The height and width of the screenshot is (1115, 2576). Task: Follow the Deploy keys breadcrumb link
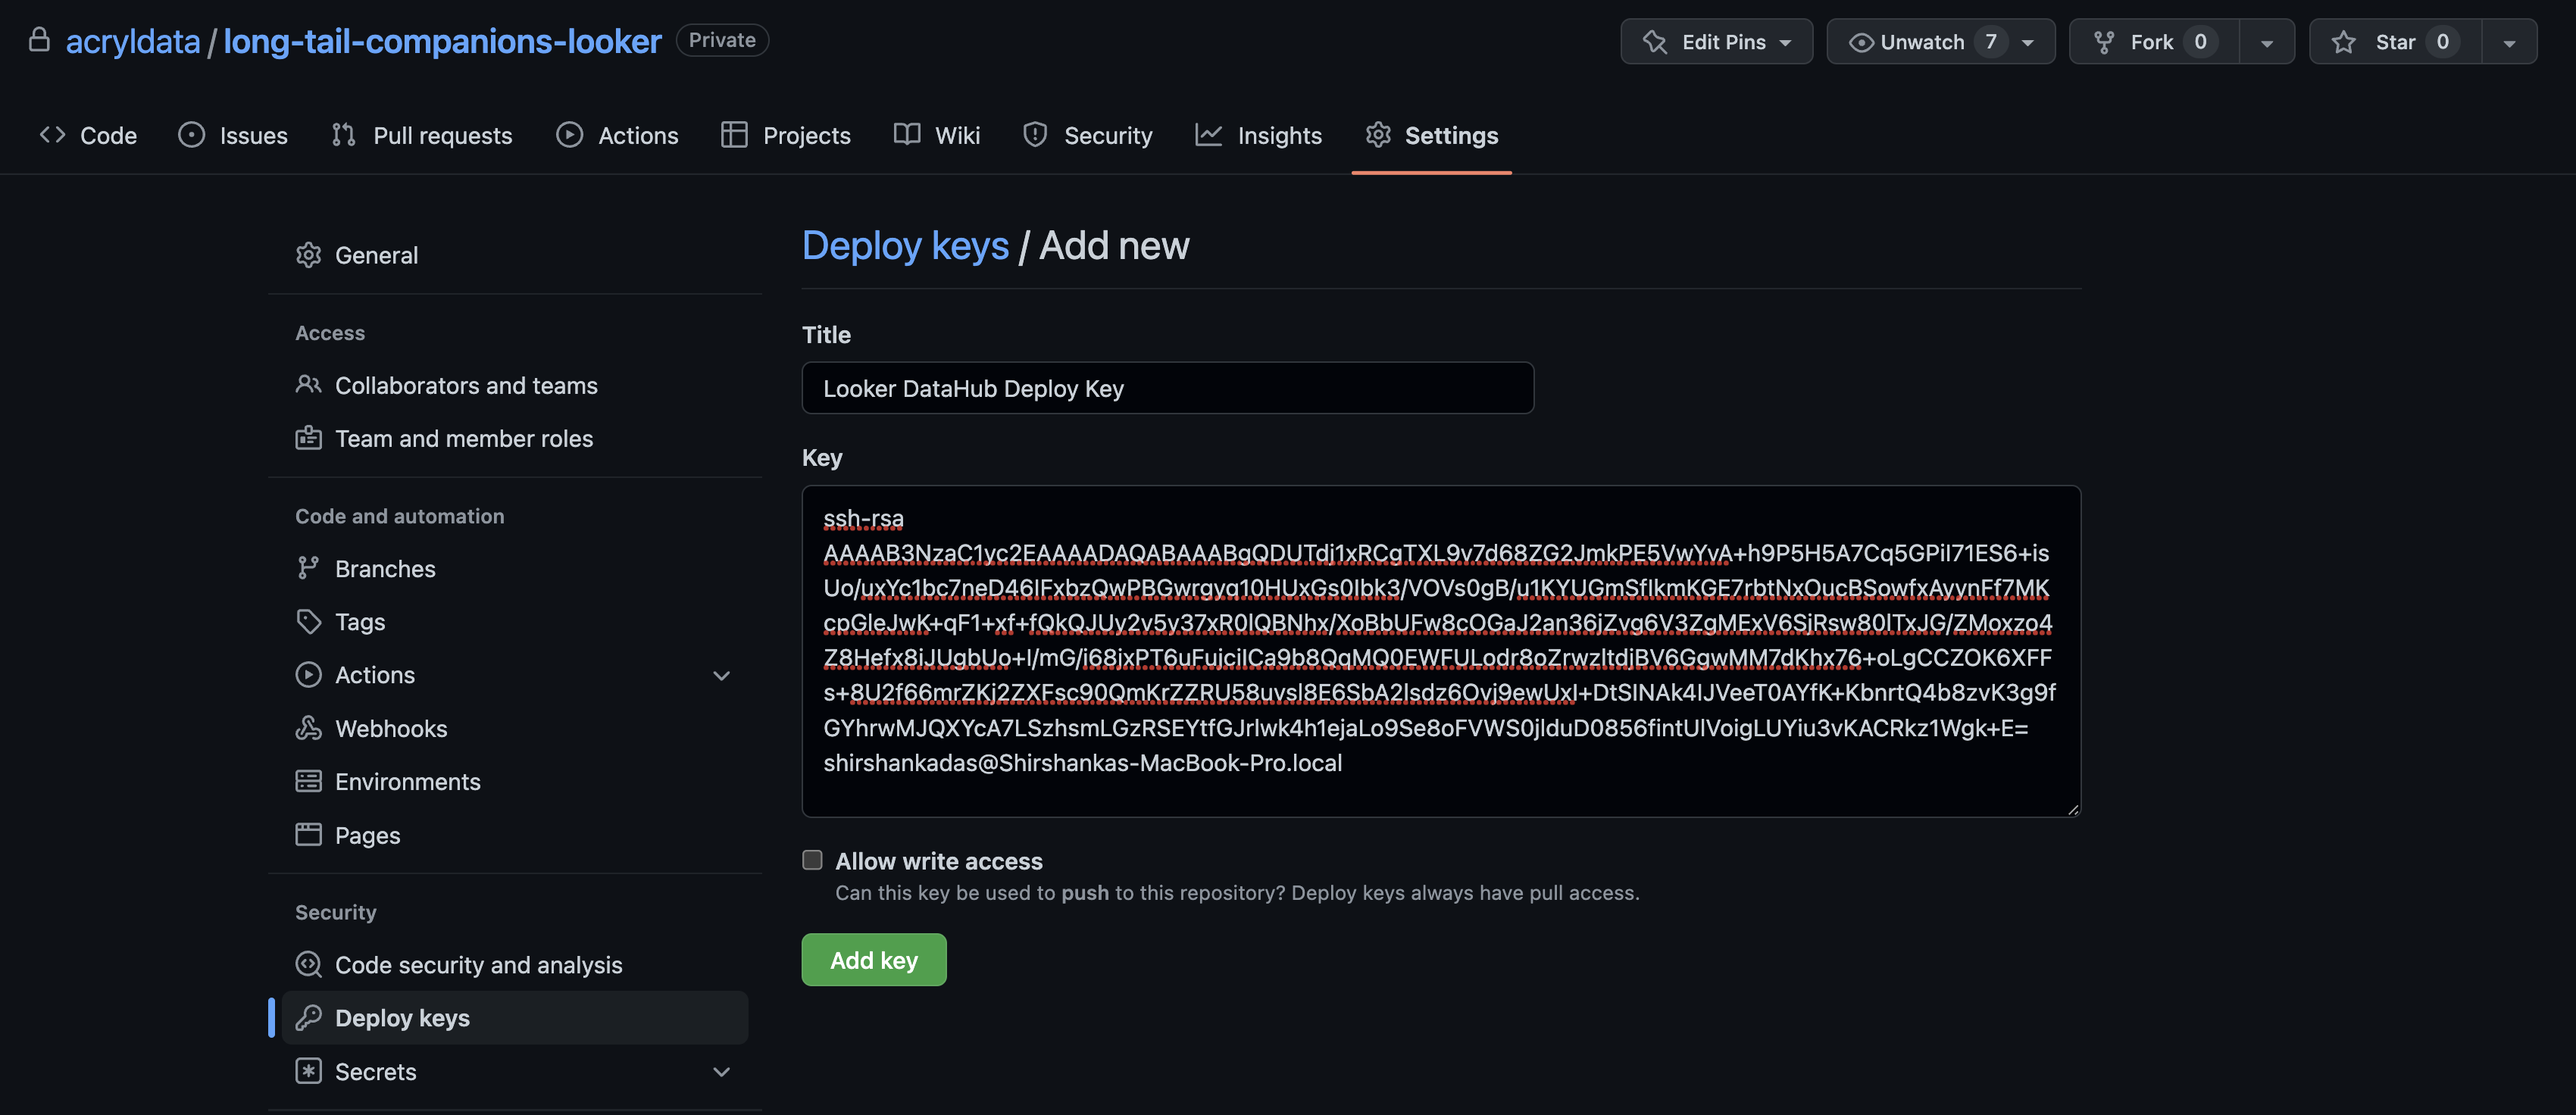(905, 246)
